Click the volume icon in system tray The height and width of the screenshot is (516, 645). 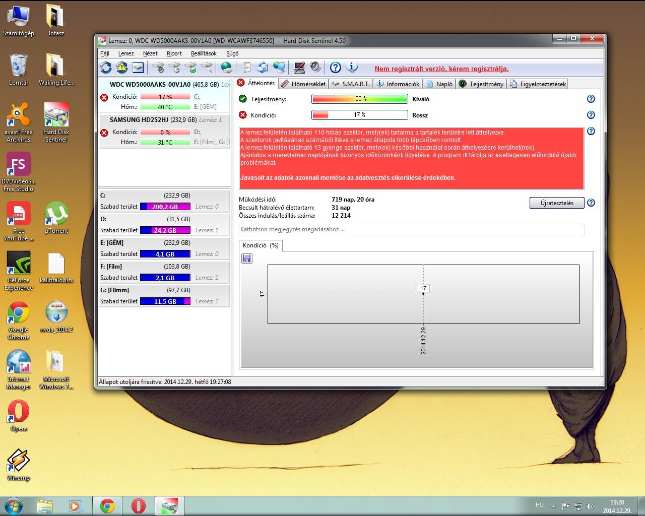[590, 506]
